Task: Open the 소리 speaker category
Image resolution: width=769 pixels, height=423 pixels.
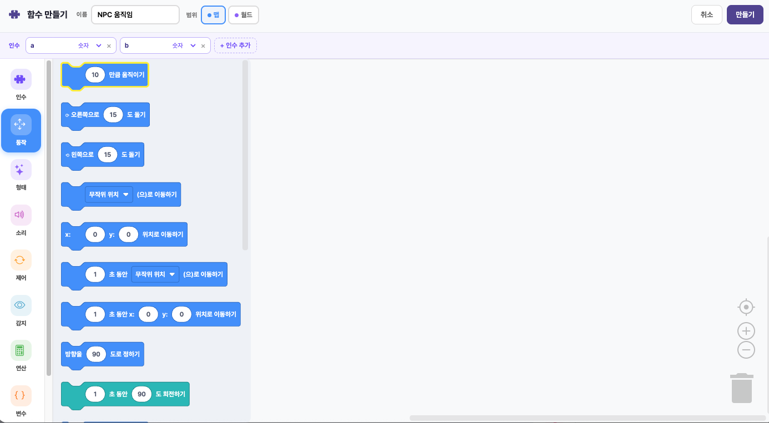Action: (21, 215)
